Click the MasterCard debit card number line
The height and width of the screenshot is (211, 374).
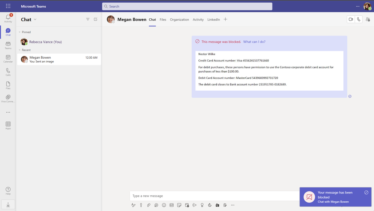click(x=238, y=78)
